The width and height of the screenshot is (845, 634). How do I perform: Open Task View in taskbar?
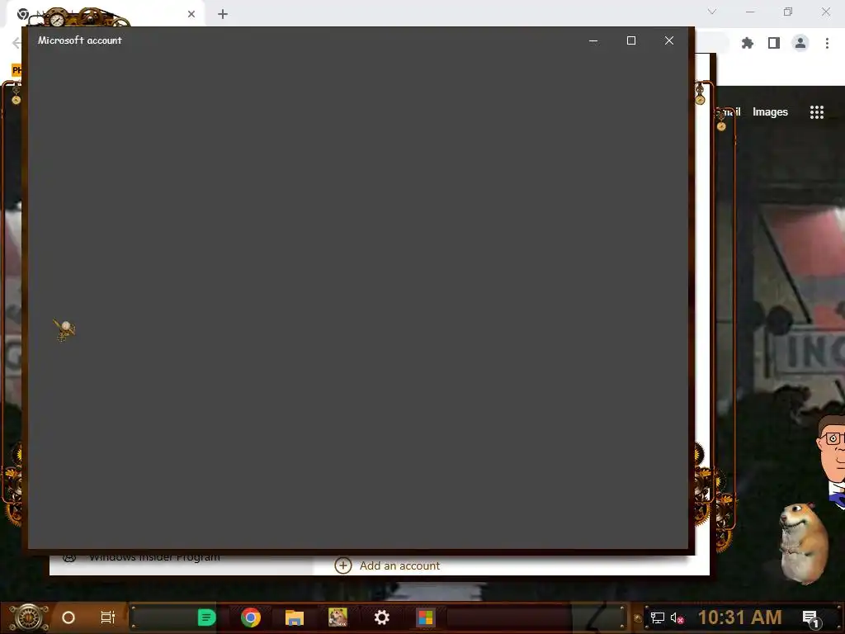(108, 617)
